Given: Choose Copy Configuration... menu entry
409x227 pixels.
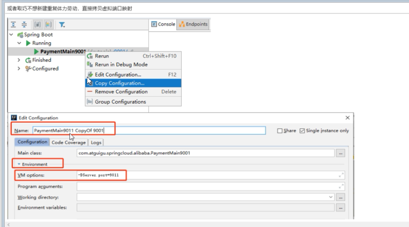Looking at the screenshot, I should coord(133,83).
